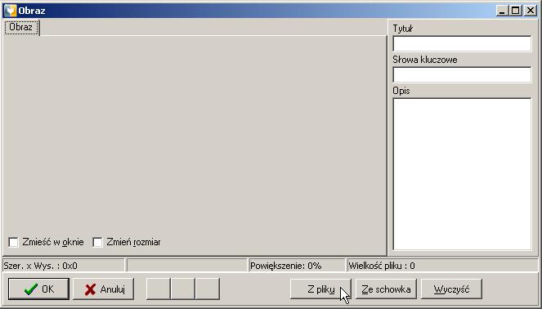542x309 pixels.
Task: Click the red X icon on Anuluj
Action: point(90,289)
